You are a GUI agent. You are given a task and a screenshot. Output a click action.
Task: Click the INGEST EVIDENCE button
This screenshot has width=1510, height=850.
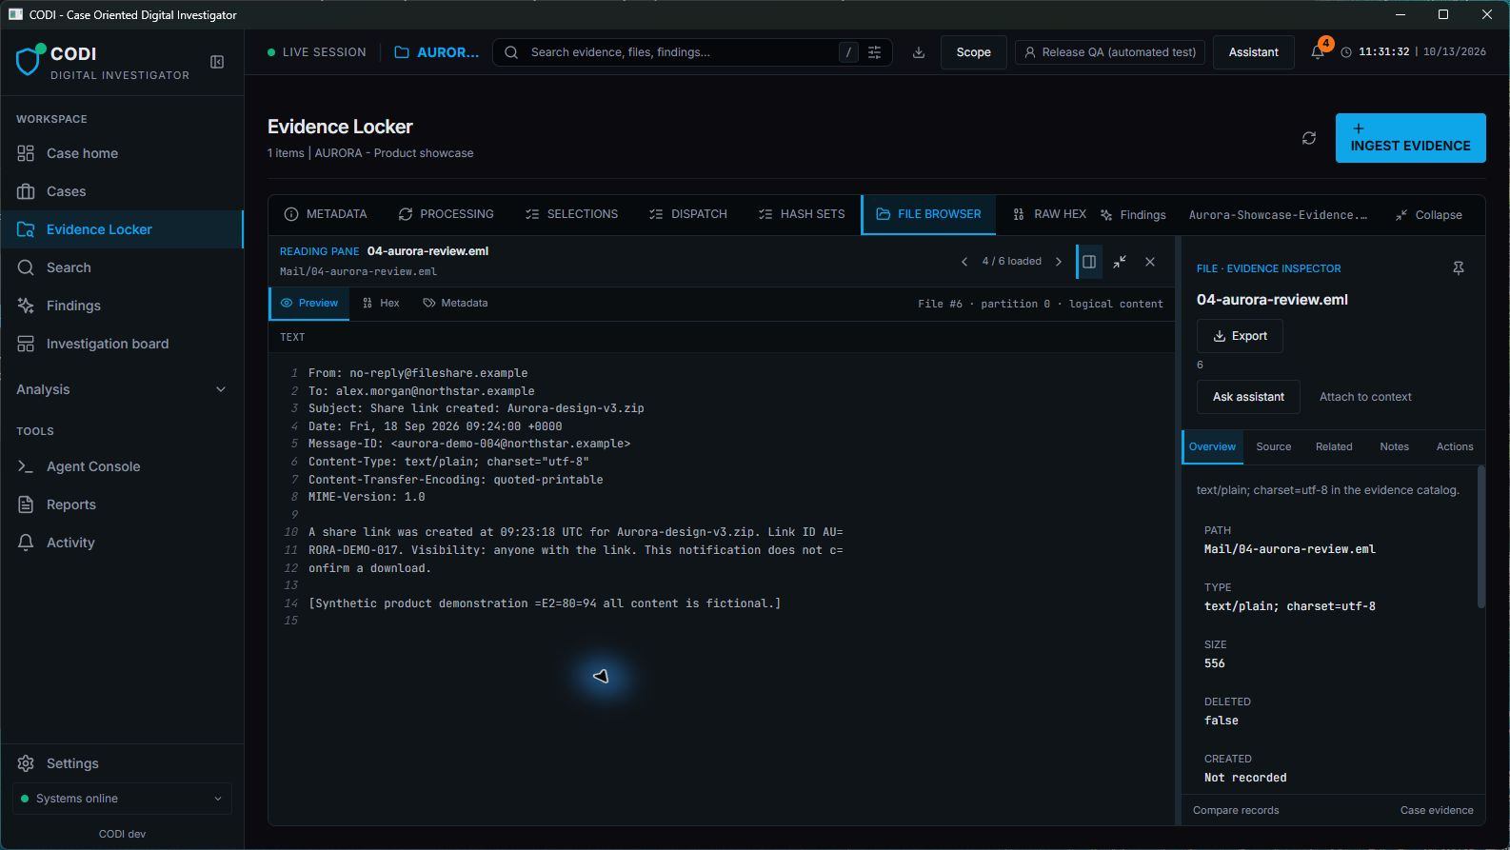[x=1410, y=138]
